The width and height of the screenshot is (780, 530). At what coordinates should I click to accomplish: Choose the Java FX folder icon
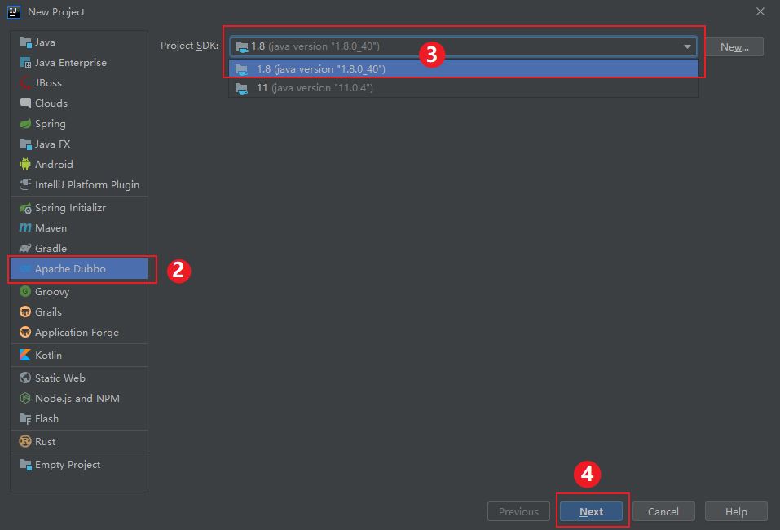point(25,144)
